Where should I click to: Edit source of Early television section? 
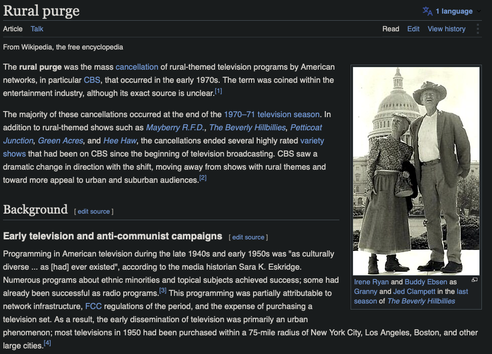(248, 237)
